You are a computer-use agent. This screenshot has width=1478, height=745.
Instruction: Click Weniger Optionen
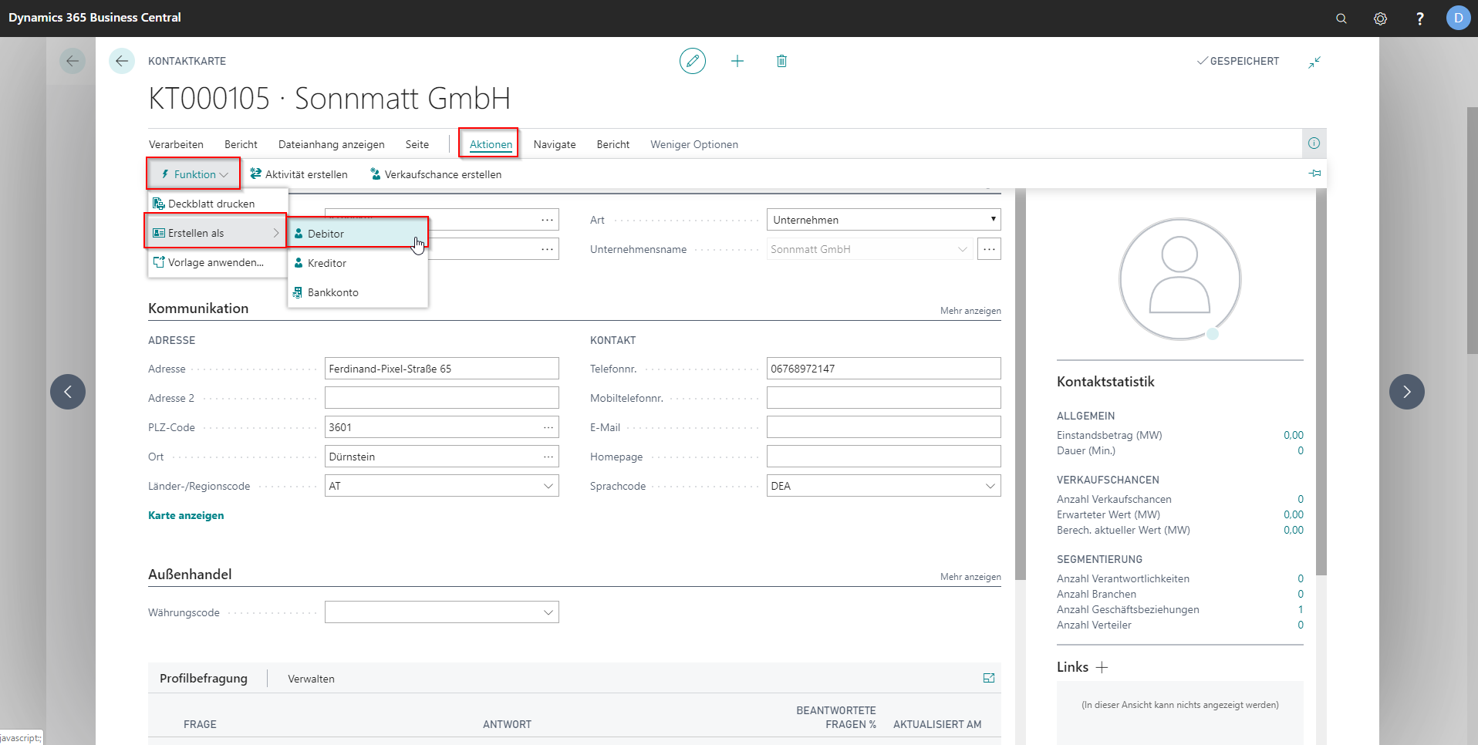point(694,144)
